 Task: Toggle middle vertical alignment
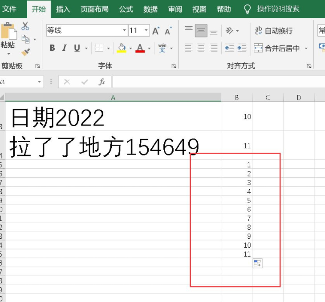point(201,31)
